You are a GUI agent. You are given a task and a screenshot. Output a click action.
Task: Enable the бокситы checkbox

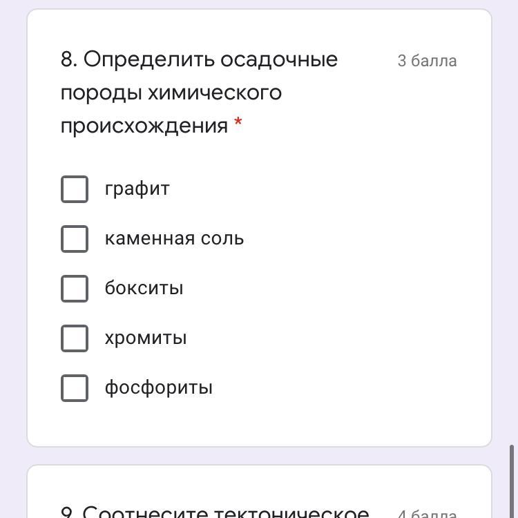(x=75, y=289)
